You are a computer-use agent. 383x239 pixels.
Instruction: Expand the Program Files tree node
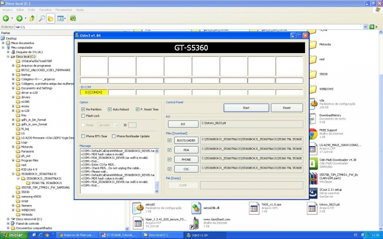tap(13, 160)
